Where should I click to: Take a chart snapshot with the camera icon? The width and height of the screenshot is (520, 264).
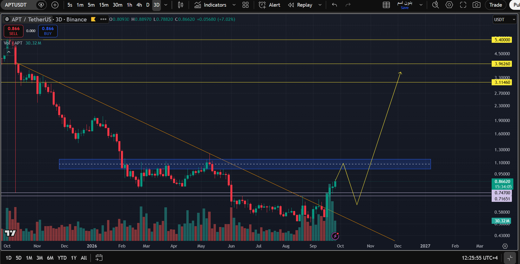pos(477,5)
